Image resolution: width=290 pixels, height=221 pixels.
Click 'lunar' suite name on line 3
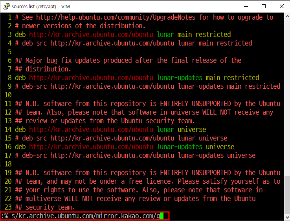click(x=165, y=35)
